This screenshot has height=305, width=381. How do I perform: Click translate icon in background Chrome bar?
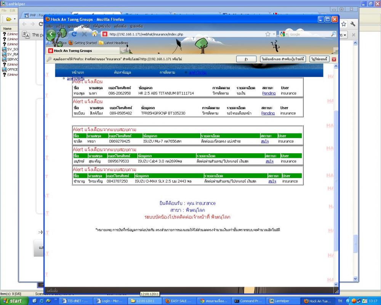pyautogui.click(x=26, y=35)
